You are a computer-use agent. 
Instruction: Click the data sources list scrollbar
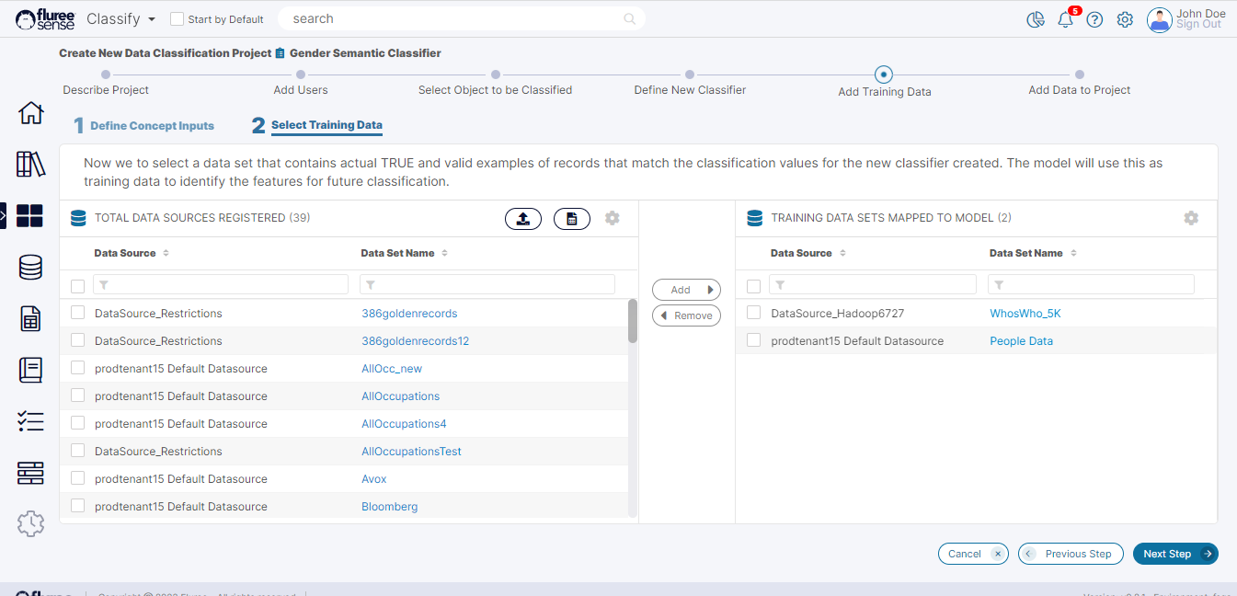click(x=632, y=321)
